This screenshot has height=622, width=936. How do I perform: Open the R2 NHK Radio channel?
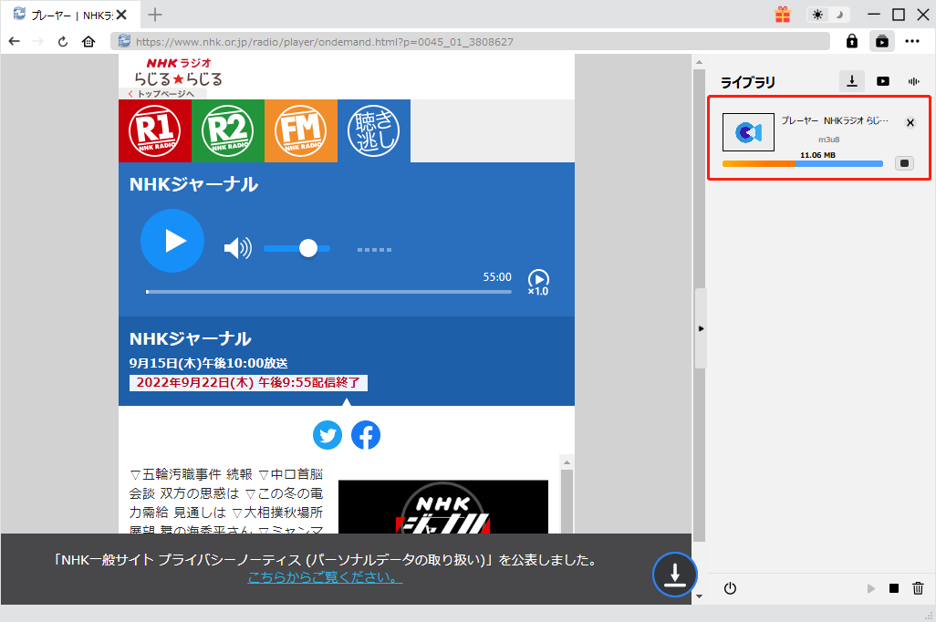[x=228, y=130]
